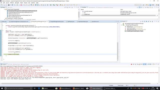
Task: Open the Refactor menu
Action: coord(12,3)
